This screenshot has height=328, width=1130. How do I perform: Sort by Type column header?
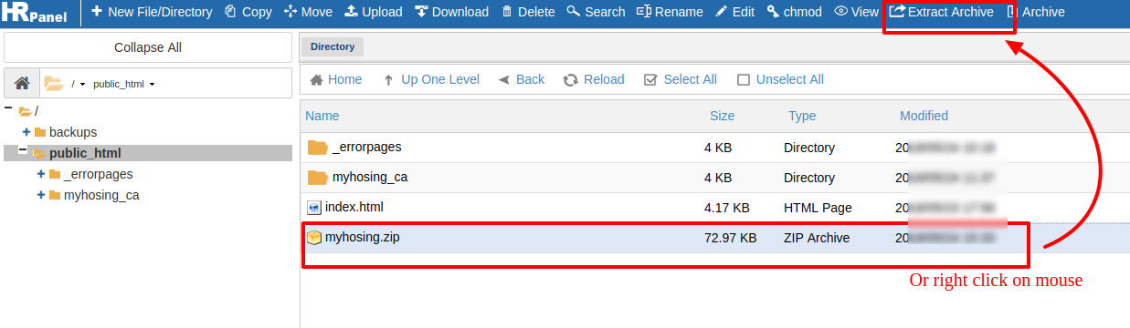[x=803, y=116]
